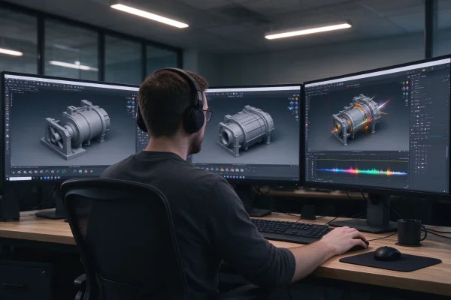Click the green arrow icon beside orange sphere, right monitor
The width and height of the screenshot is (451, 300).
coord(404,83)
